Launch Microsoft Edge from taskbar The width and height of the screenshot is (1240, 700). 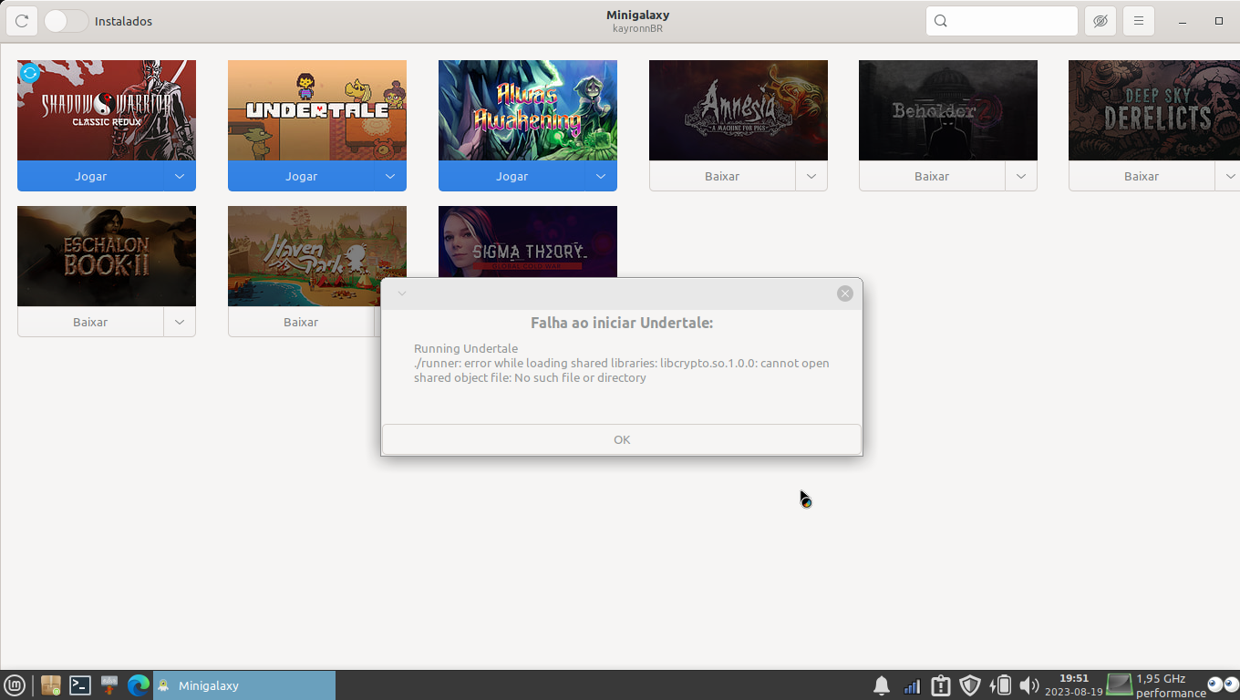point(139,685)
